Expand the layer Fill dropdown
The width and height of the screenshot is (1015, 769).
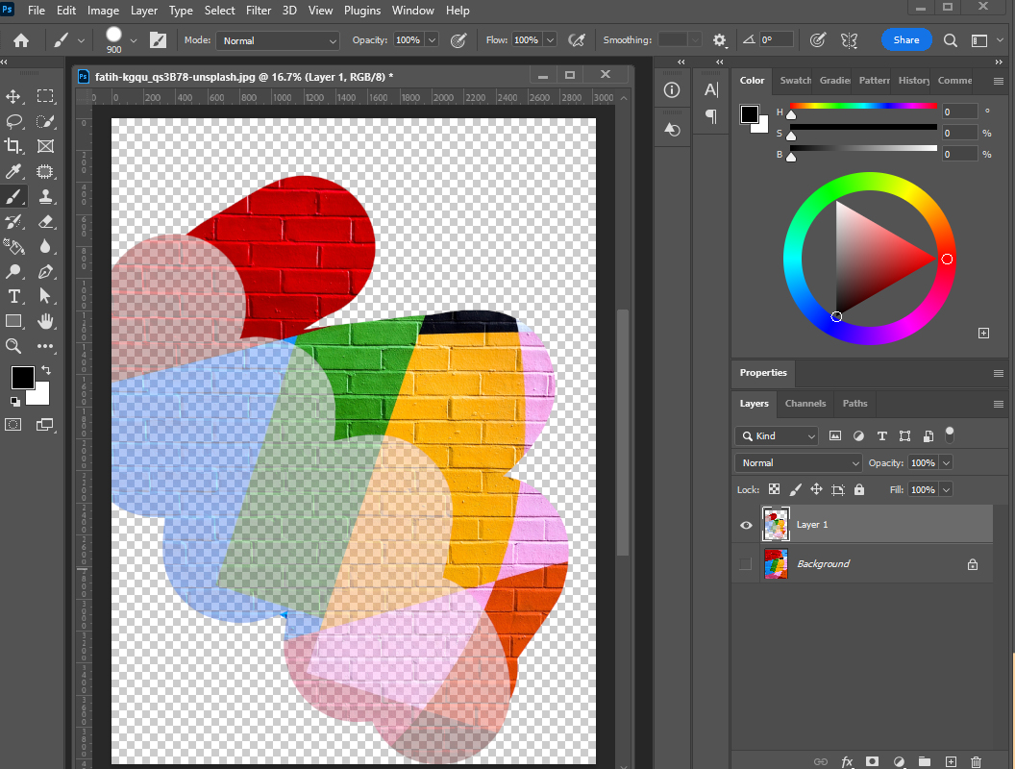pos(946,489)
